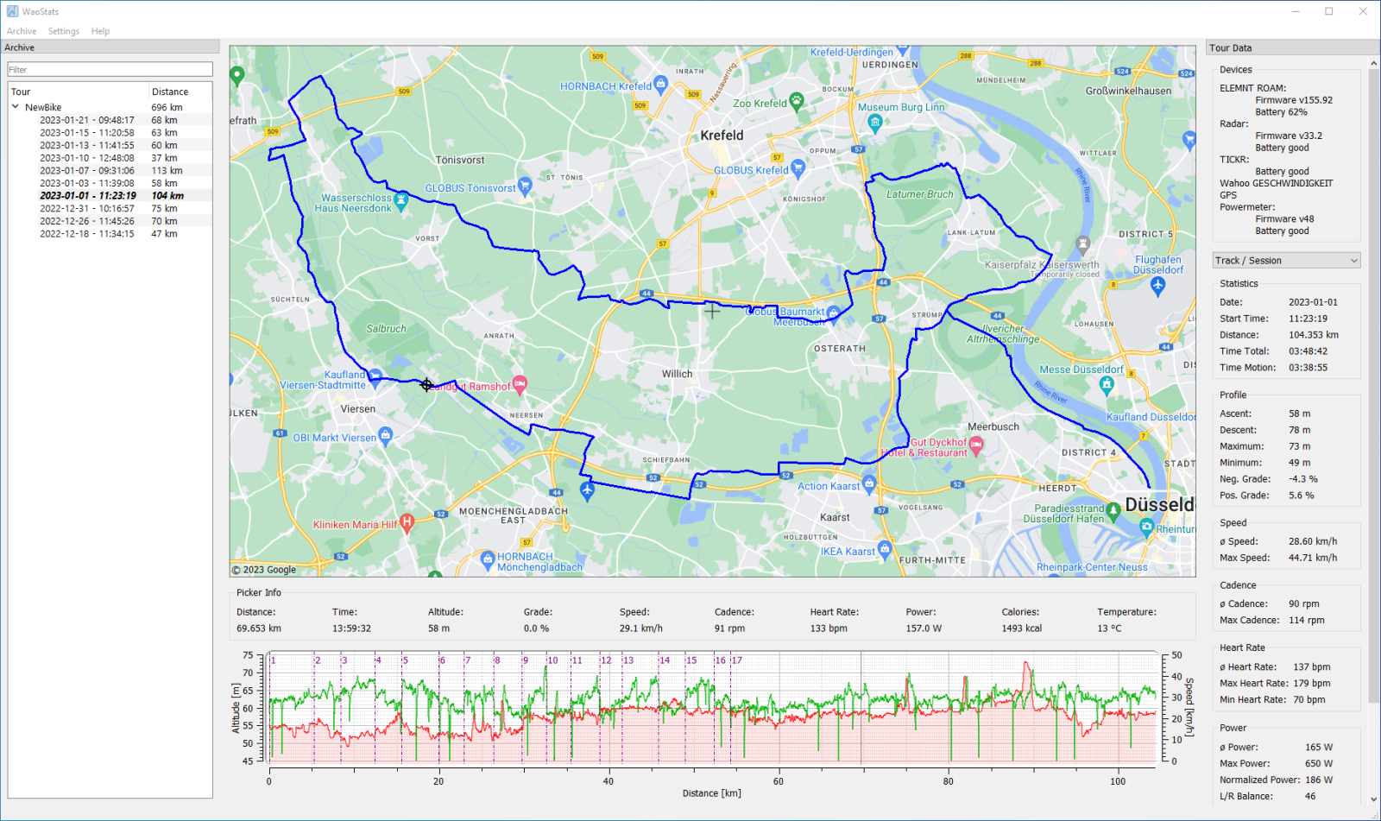The image size is (1381, 821).
Task: Click the Tour Data scrollbar down arrow
Action: point(1373,800)
